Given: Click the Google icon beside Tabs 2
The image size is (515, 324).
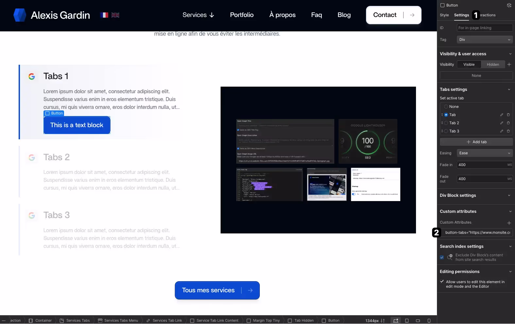Looking at the screenshot, I should click(x=32, y=158).
